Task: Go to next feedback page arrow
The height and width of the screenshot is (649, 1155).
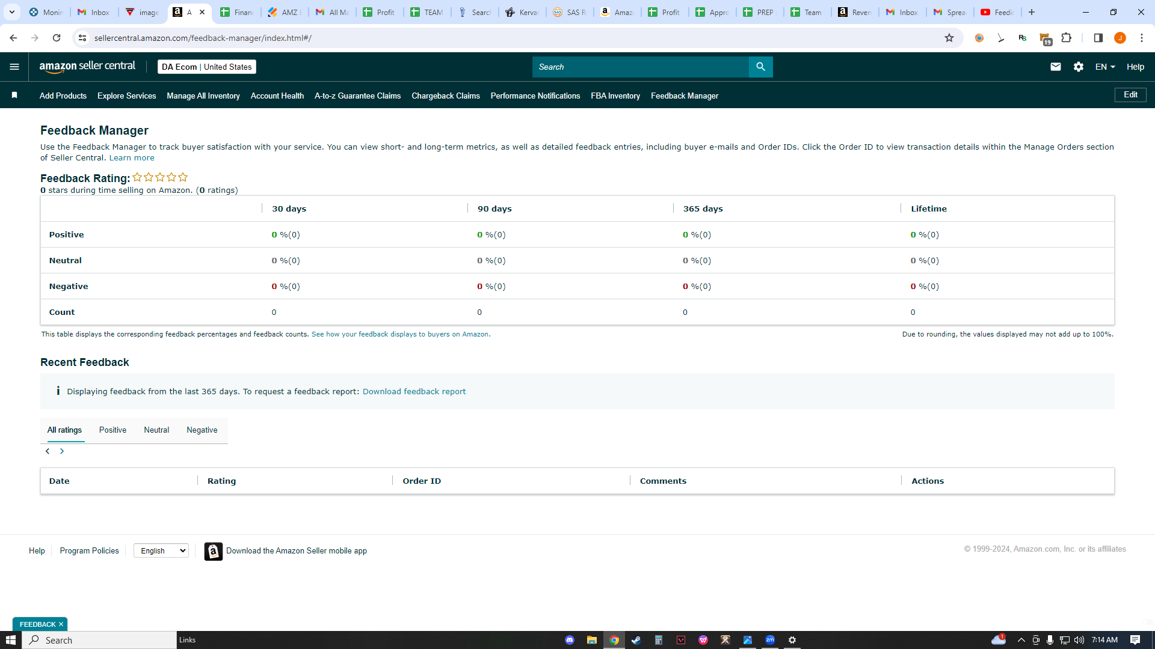Action: (62, 451)
